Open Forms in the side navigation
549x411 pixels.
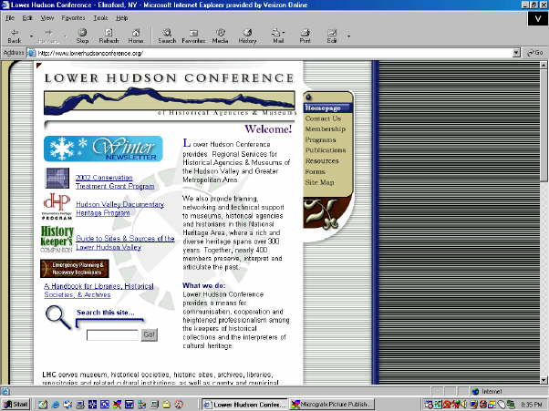pos(316,171)
